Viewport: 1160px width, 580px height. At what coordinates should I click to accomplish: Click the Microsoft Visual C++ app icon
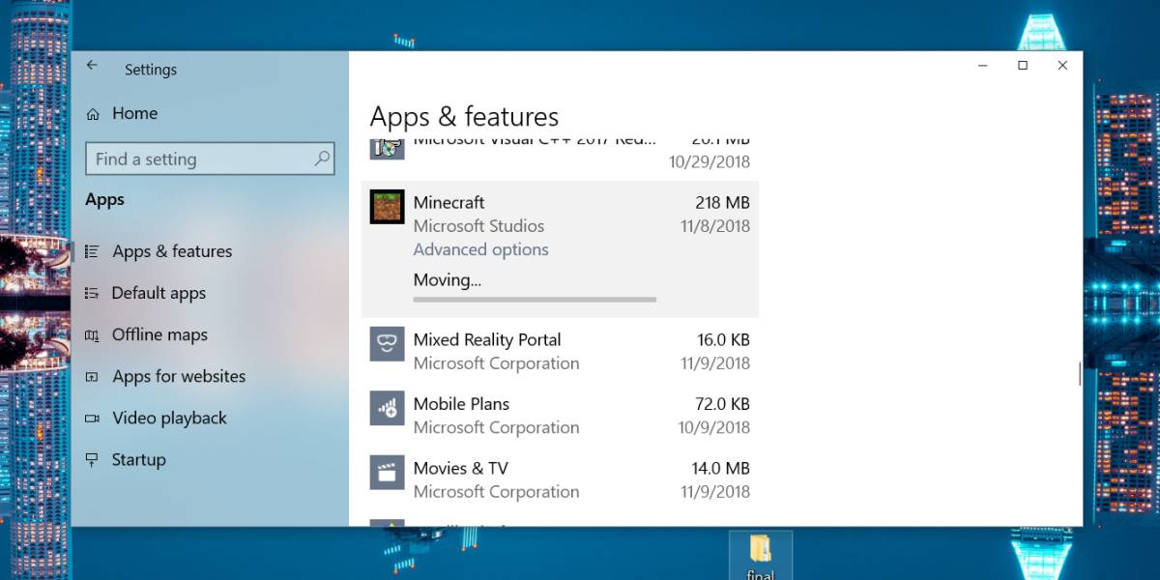coord(387,147)
